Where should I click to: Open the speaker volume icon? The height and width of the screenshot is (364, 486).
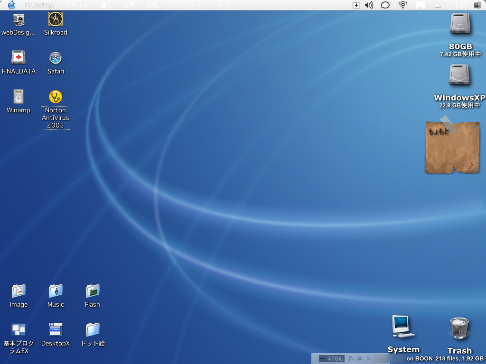coord(369,5)
